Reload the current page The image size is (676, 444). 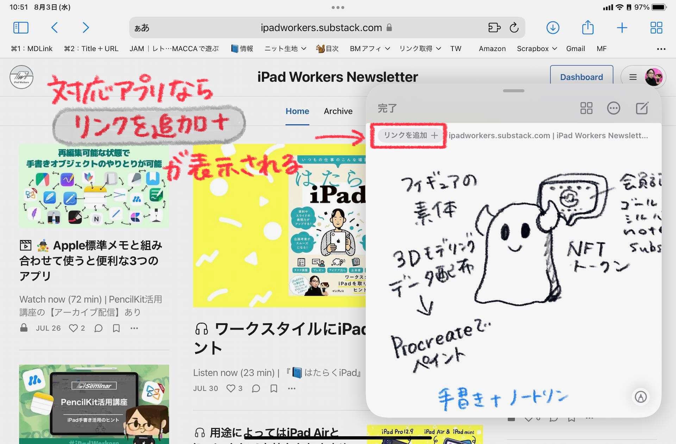tap(514, 27)
